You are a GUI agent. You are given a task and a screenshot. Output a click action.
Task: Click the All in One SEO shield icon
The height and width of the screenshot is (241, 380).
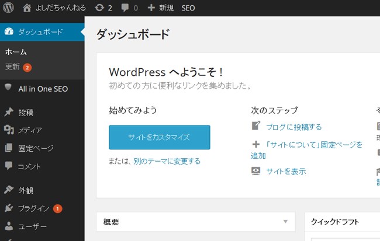tap(8, 87)
